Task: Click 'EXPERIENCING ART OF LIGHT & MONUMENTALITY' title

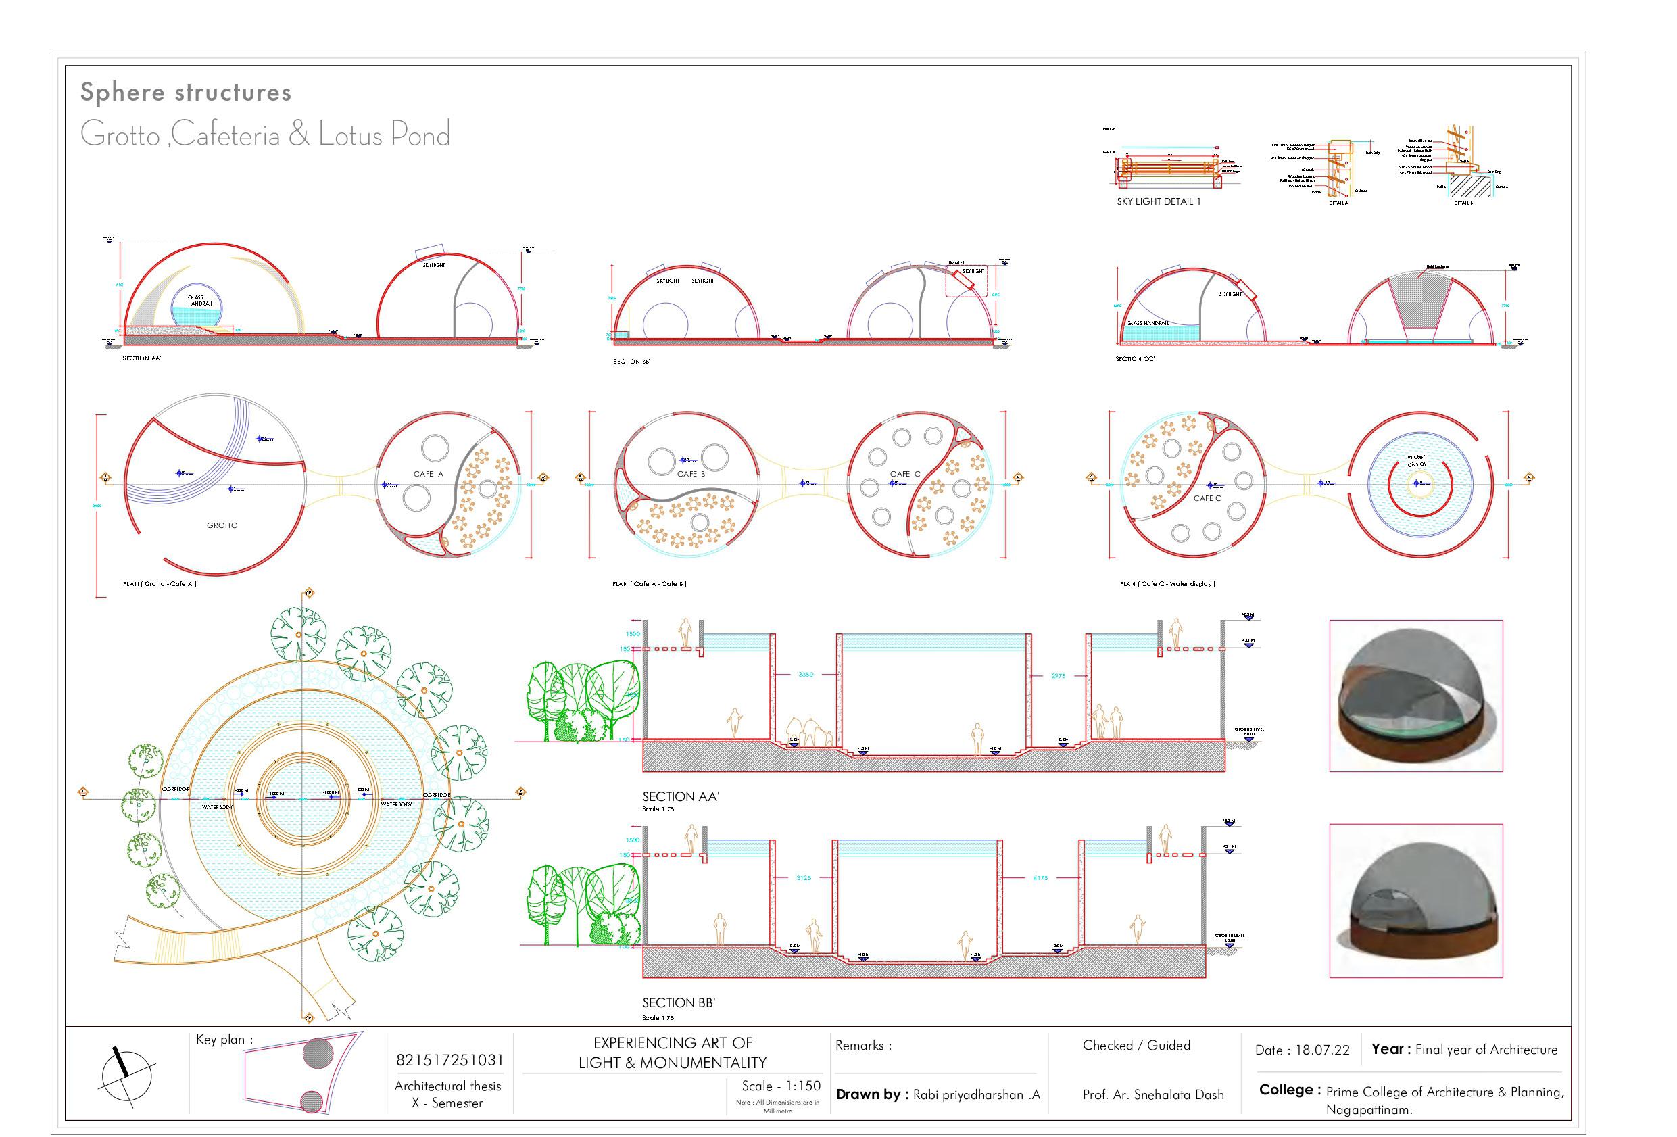Action: pyautogui.click(x=673, y=1053)
